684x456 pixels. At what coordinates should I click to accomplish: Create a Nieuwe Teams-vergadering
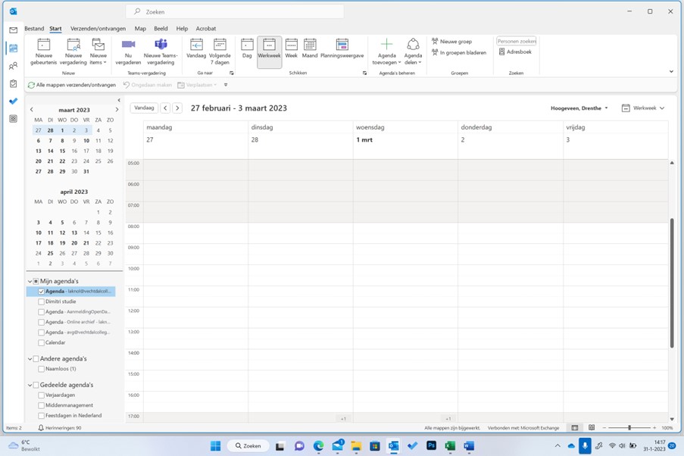tap(161, 52)
